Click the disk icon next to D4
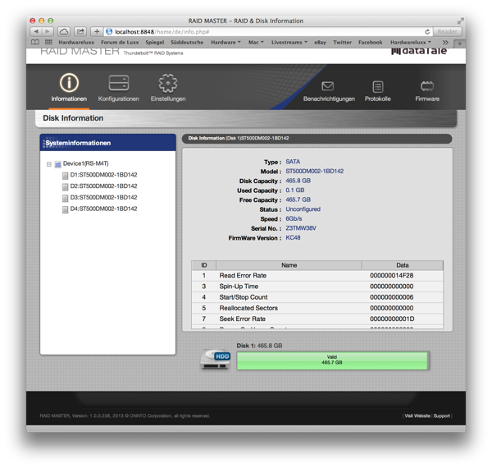 coord(65,209)
